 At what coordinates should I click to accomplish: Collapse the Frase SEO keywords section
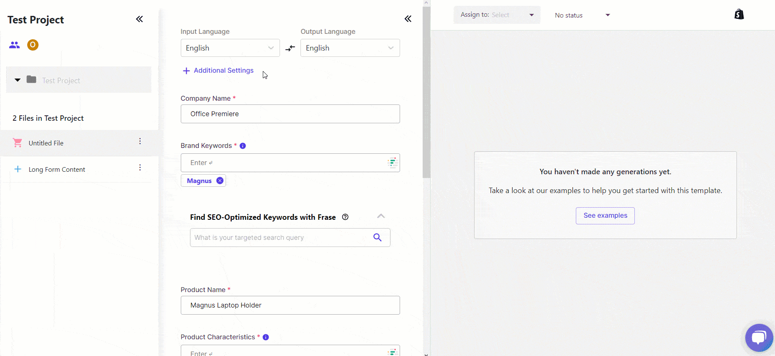tap(381, 216)
